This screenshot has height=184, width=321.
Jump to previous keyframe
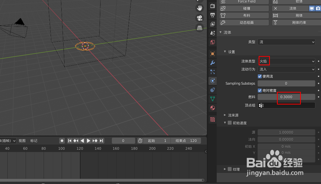click(76, 141)
